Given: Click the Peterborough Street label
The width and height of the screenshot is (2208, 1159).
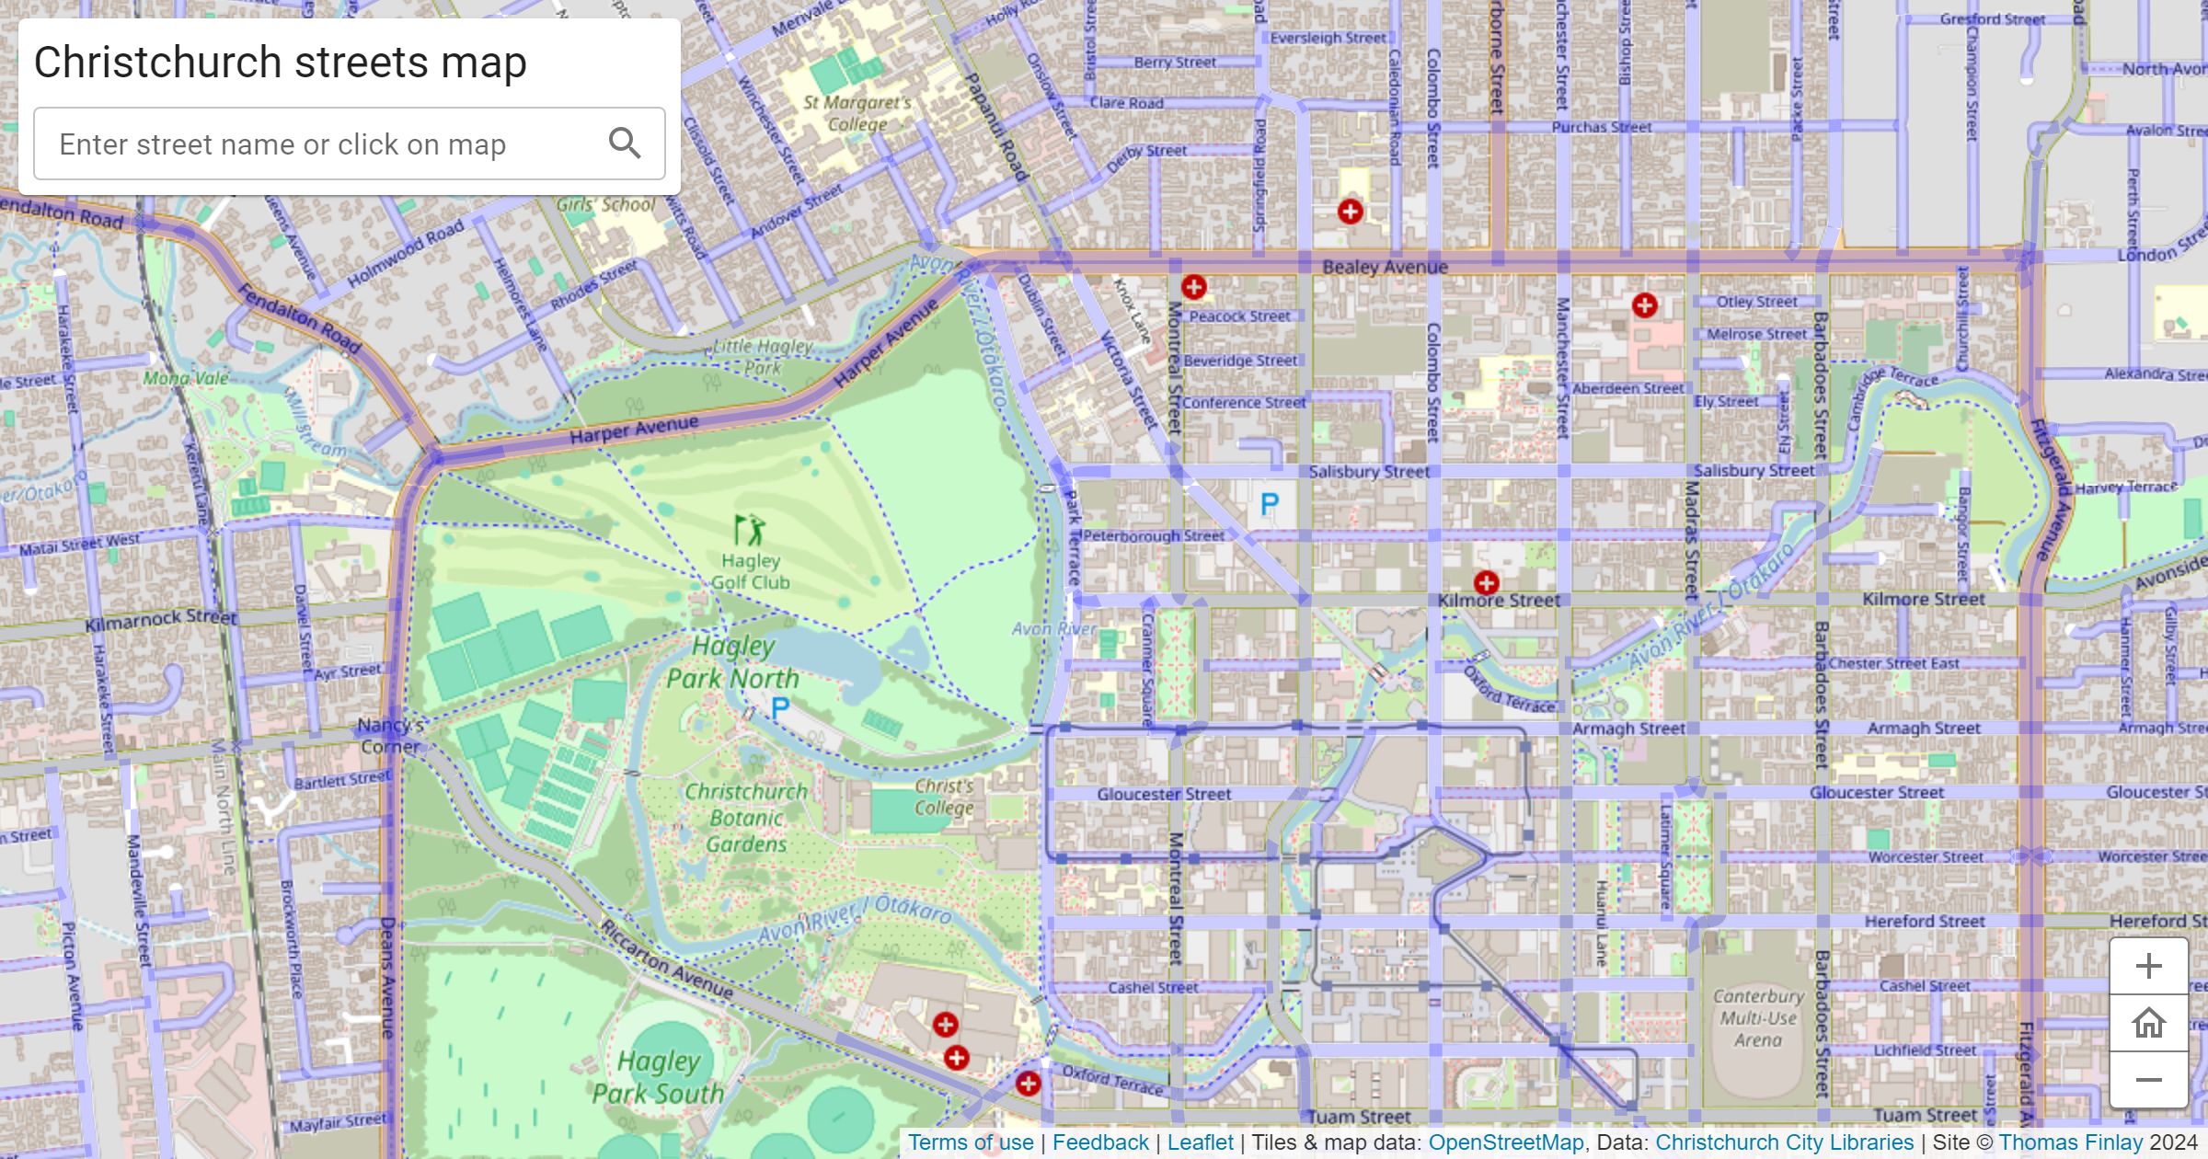Looking at the screenshot, I should click(x=1154, y=535).
